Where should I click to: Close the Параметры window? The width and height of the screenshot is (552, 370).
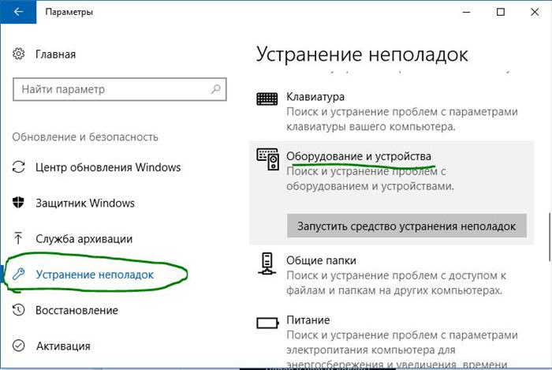[535, 12]
